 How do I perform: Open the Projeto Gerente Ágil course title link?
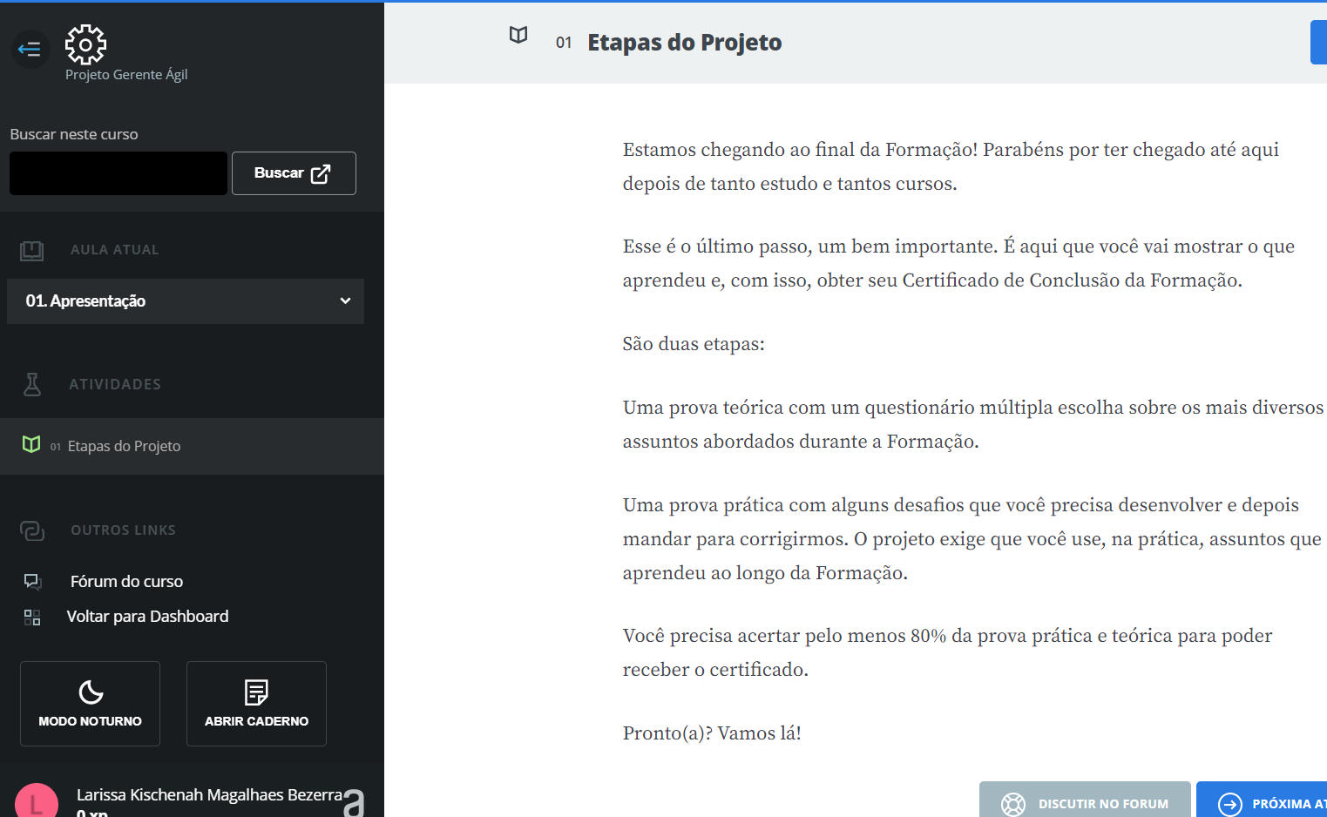[126, 75]
